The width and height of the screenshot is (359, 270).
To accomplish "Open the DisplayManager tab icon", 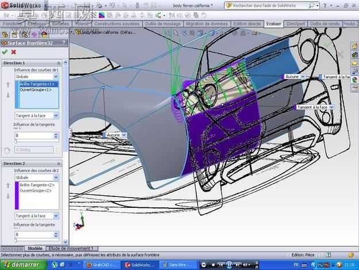I will pos(44,35).
